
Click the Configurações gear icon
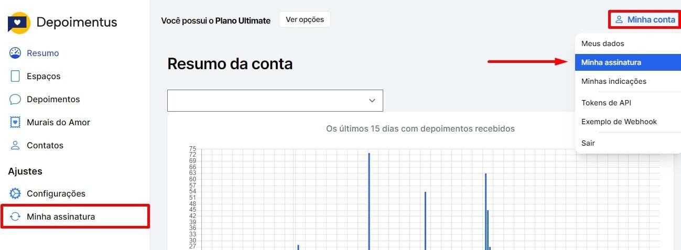pyautogui.click(x=15, y=193)
